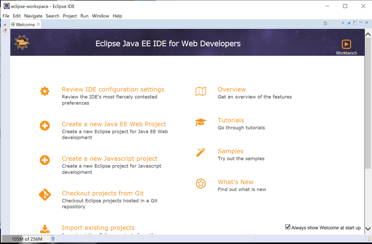372x244 pixels.
Task: Open Checkout projects from Git link
Action: (x=103, y=193)
